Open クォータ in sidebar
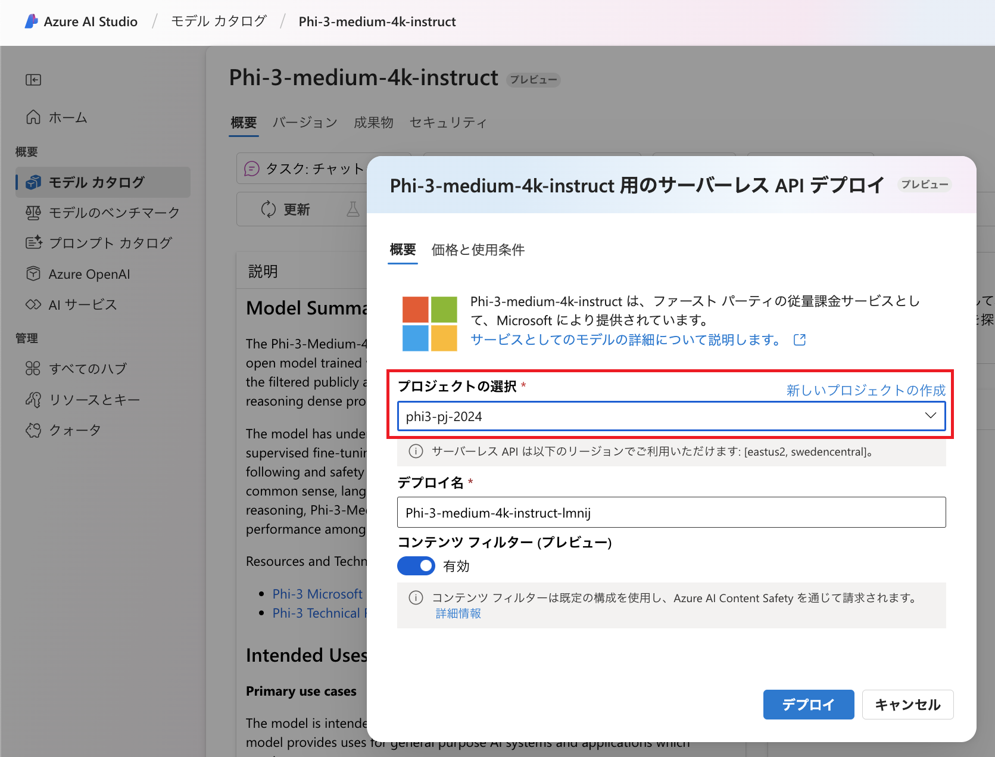The width and height of the screenshot is (995, 757). [x=102, y=430]
